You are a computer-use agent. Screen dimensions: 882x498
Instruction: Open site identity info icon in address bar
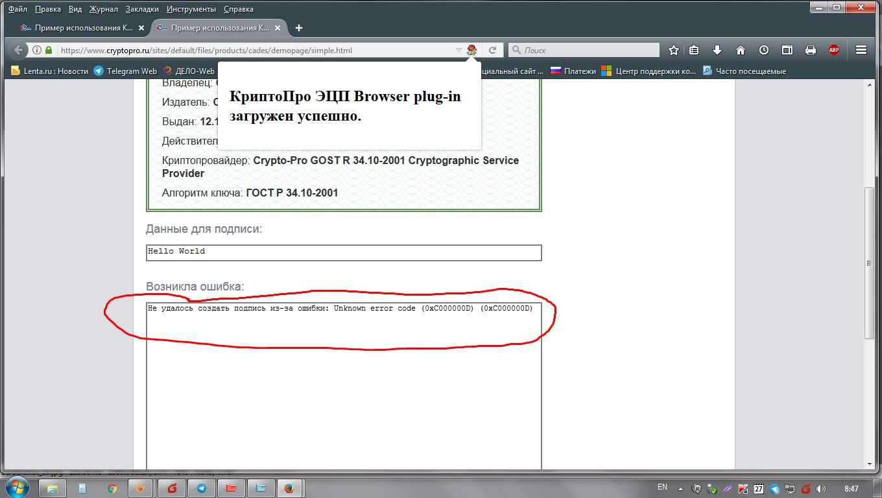click(37, 50)
